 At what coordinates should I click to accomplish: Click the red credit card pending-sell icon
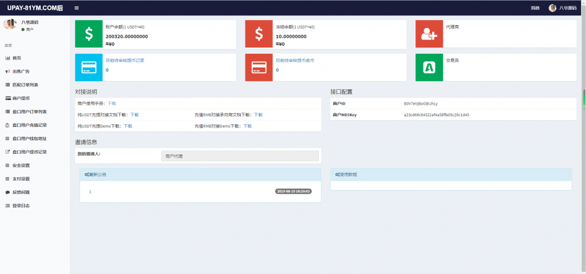259,67
